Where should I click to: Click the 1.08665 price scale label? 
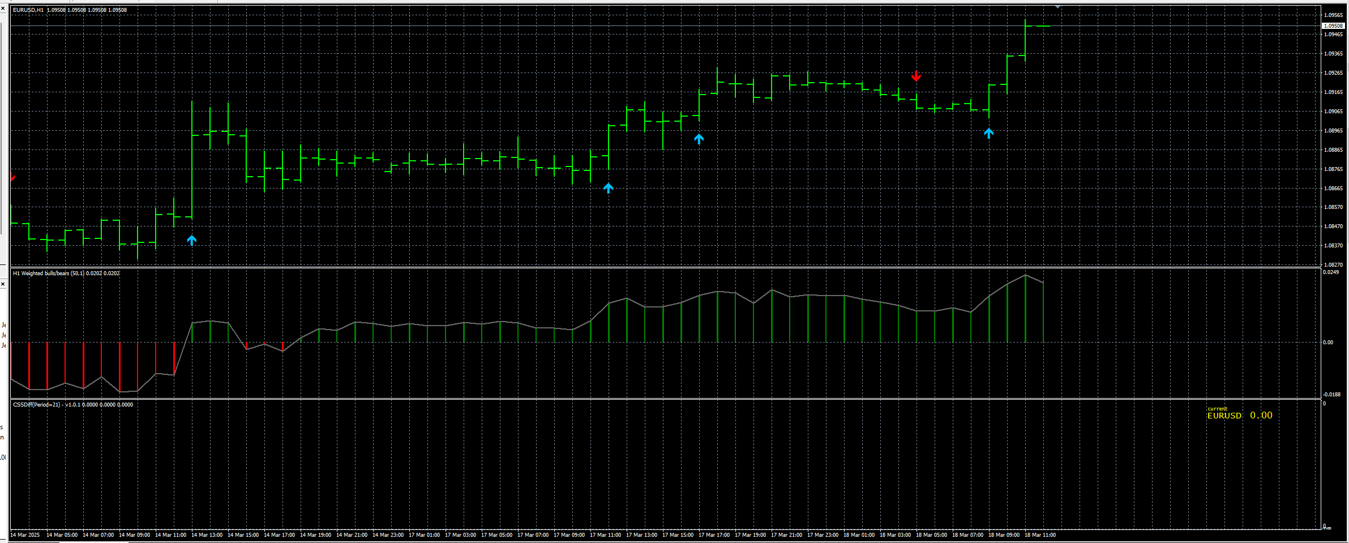click(x=1333, y=189)
